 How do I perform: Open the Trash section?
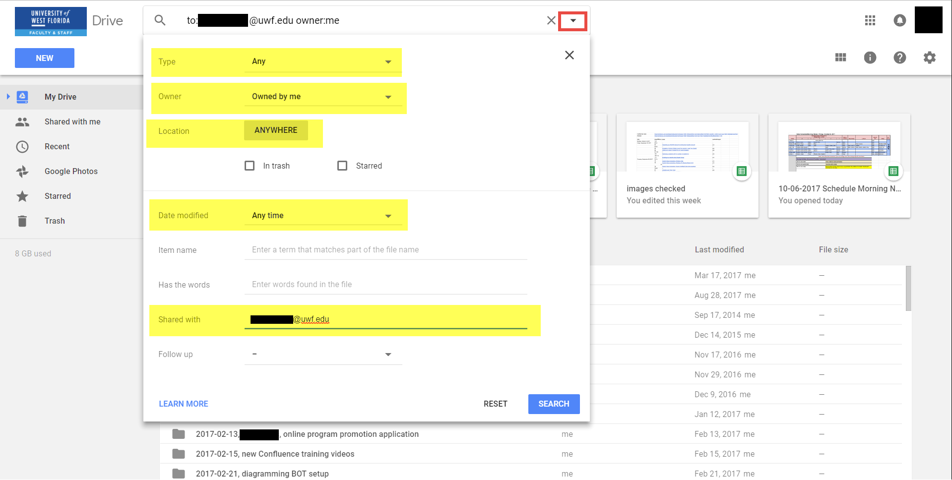click(x=55, y=221)
